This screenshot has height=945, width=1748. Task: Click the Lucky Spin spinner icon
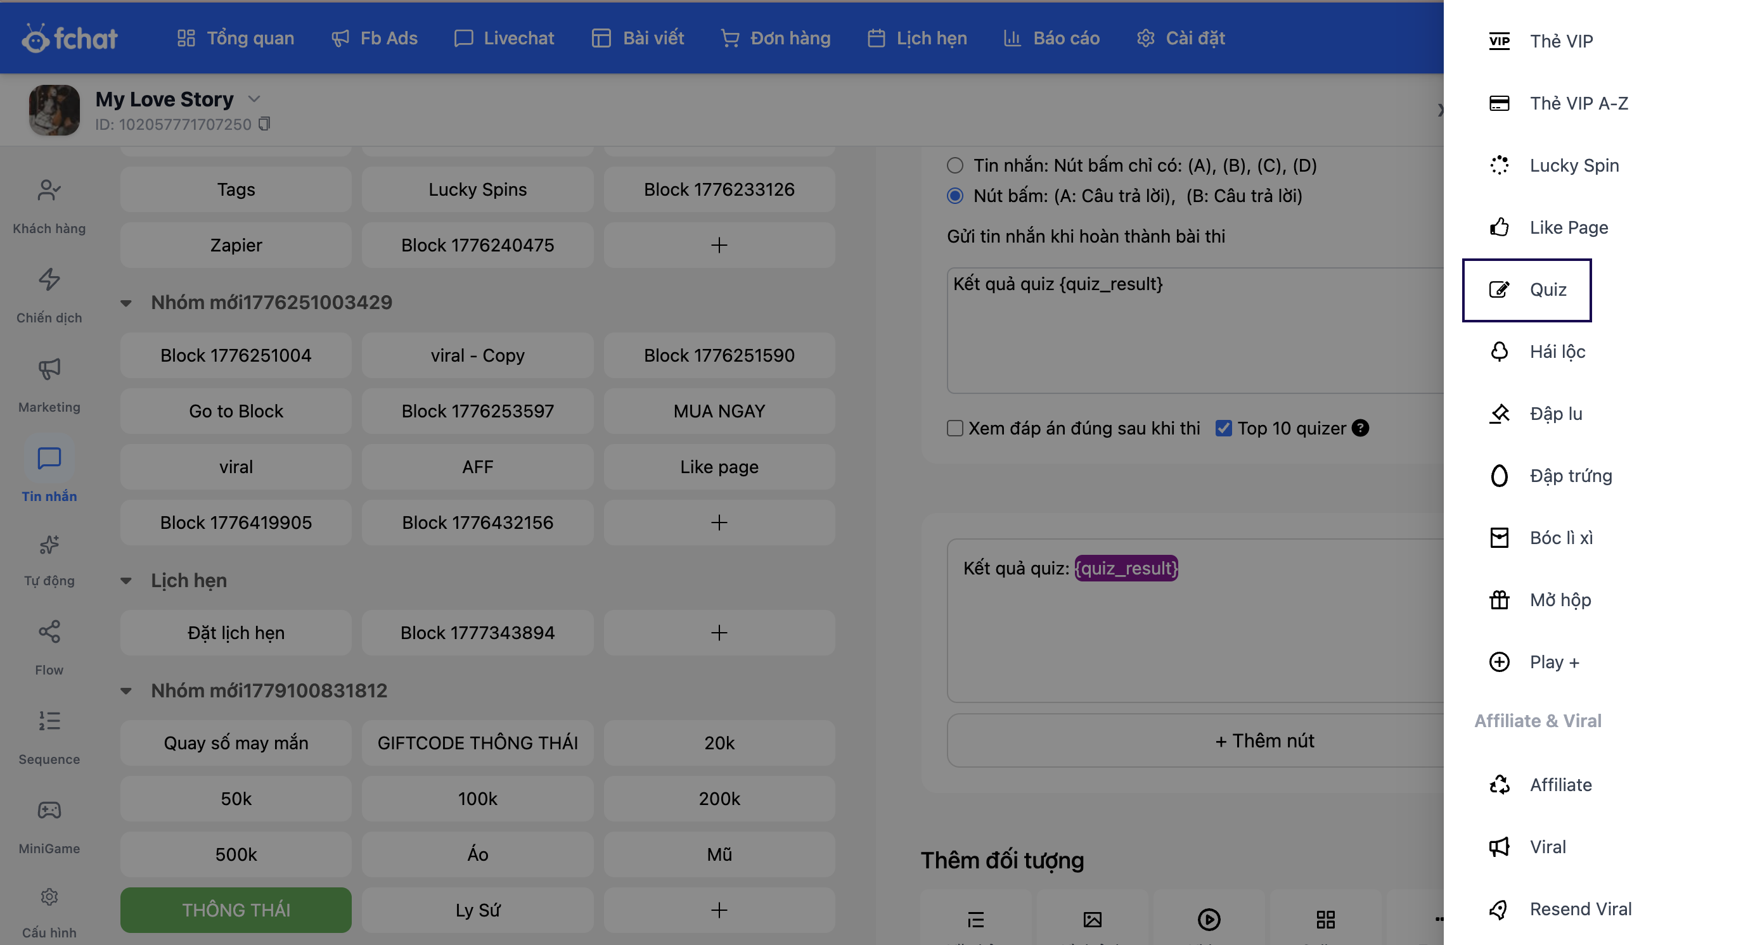pyautogui.click(x=1499, y=165)
